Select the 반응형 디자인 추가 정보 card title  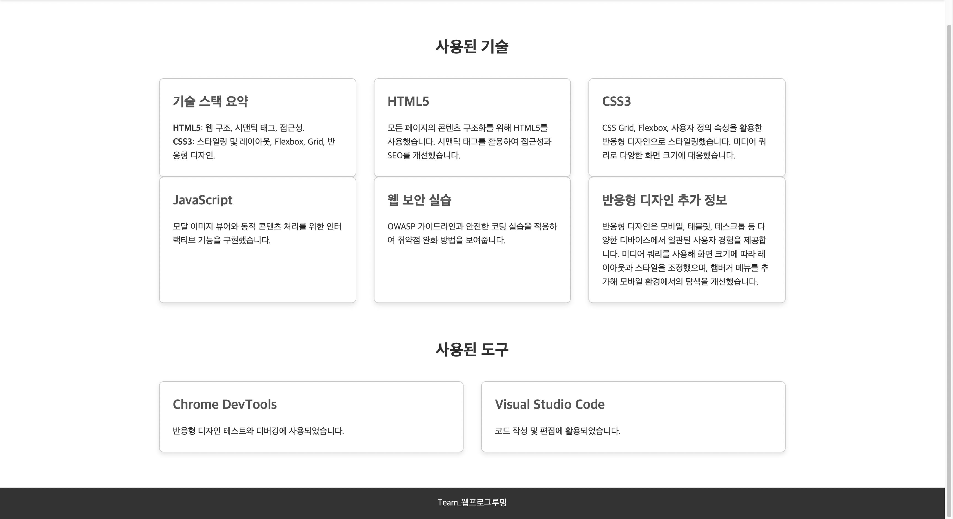point(664,200)
